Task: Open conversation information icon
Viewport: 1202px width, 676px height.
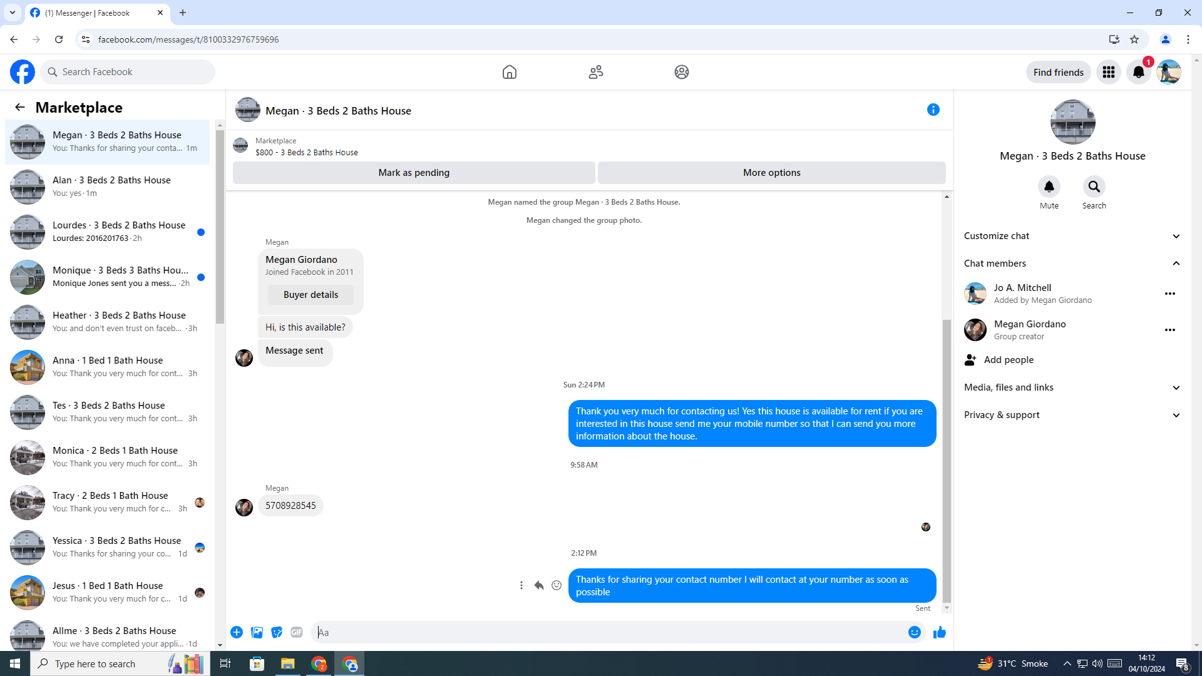Action: [933, 110]
